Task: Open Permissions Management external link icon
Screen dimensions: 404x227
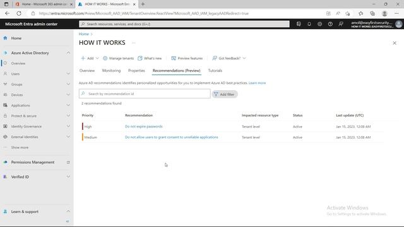Action: [68, 163]
